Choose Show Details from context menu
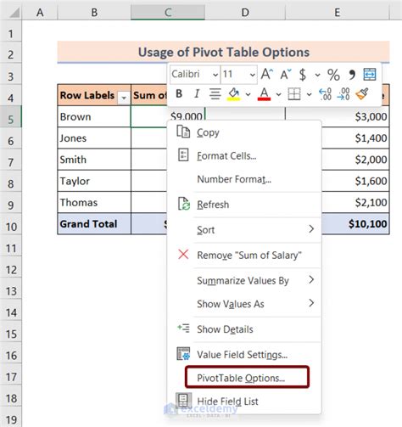 coord(244,329)
